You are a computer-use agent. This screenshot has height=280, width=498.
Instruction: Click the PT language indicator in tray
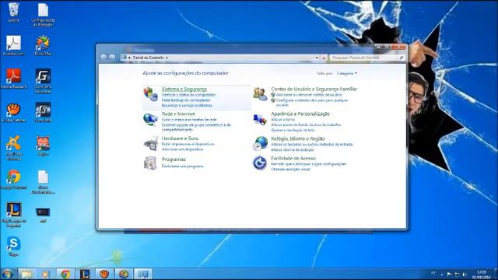[x=433, y=273]
